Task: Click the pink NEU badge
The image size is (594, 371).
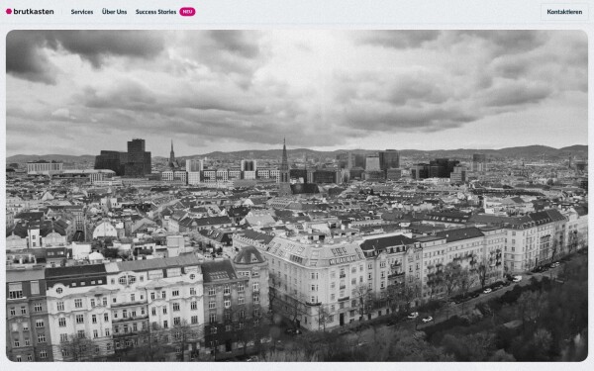Action: pyautogui.click(x=187, y=12)
